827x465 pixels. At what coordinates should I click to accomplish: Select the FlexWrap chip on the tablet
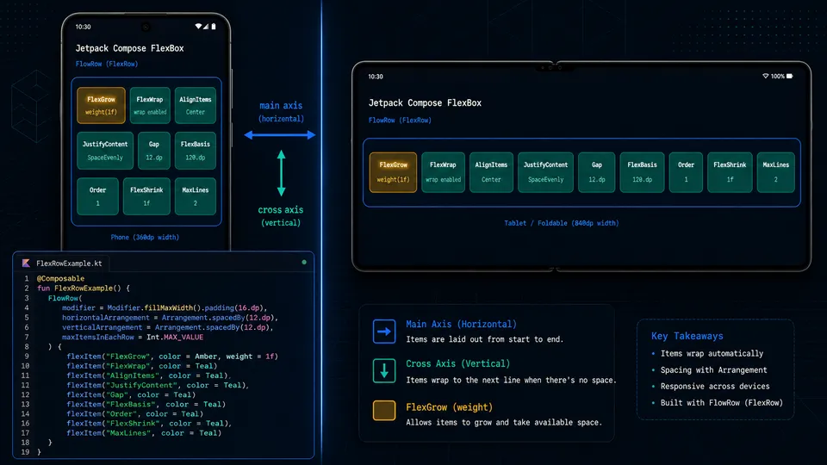[x=443, y=172]
